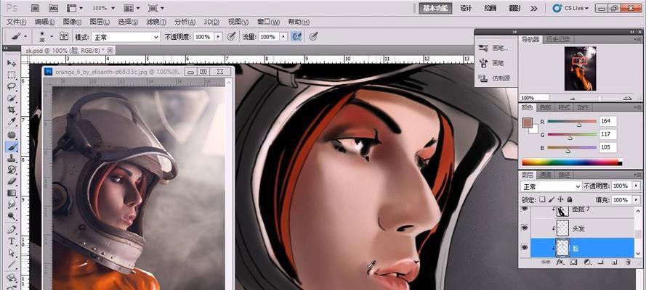This screenshot has width=646, height=290.
Task: Click tablet pressure for opacity icon
Action: tap(232, 36)
